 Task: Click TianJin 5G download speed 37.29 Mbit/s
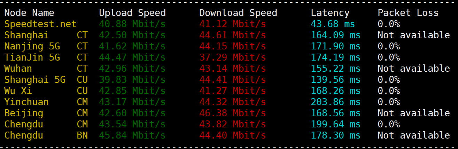pos(233,57)
